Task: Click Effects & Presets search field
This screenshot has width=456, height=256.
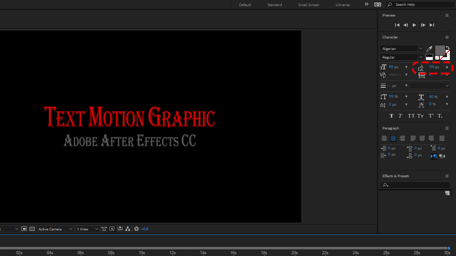Action: point(415,185)
